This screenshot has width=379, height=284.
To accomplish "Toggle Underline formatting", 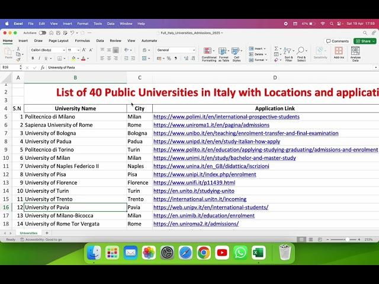I will pos(46,58).
